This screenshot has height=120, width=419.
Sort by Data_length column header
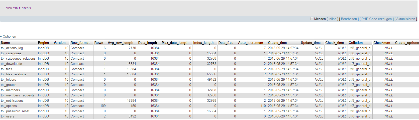[x=148, y=43]
